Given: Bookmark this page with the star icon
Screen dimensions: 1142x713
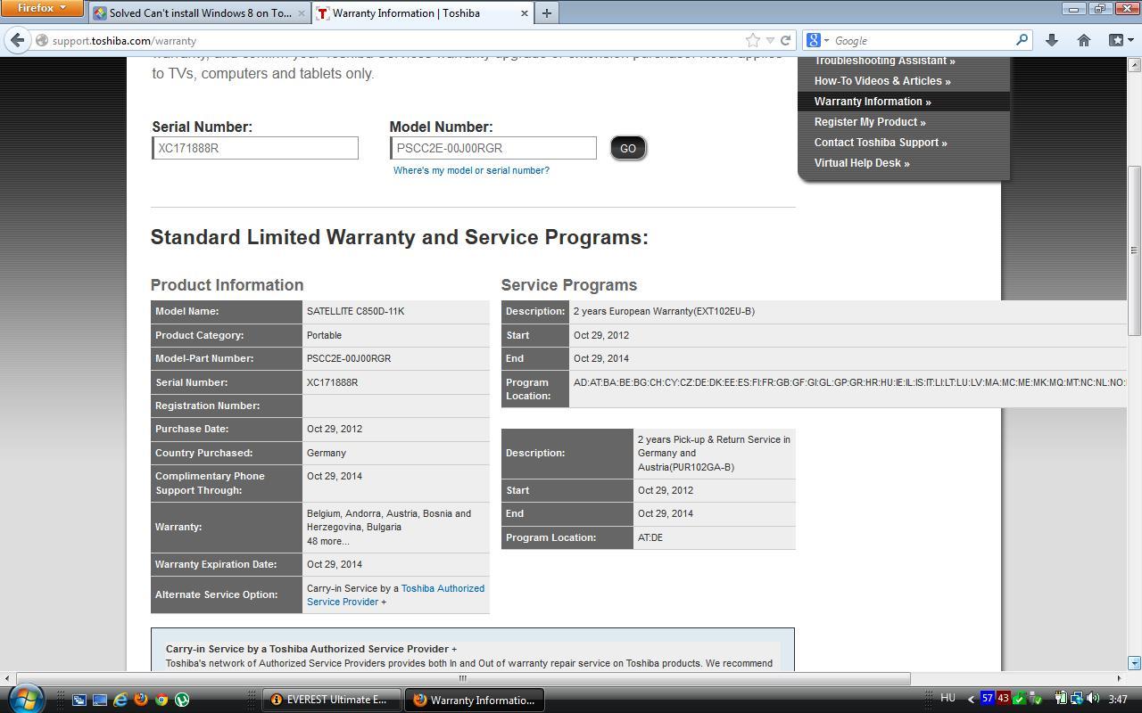Looking at the screenshot, I should (x=752, y=40).
